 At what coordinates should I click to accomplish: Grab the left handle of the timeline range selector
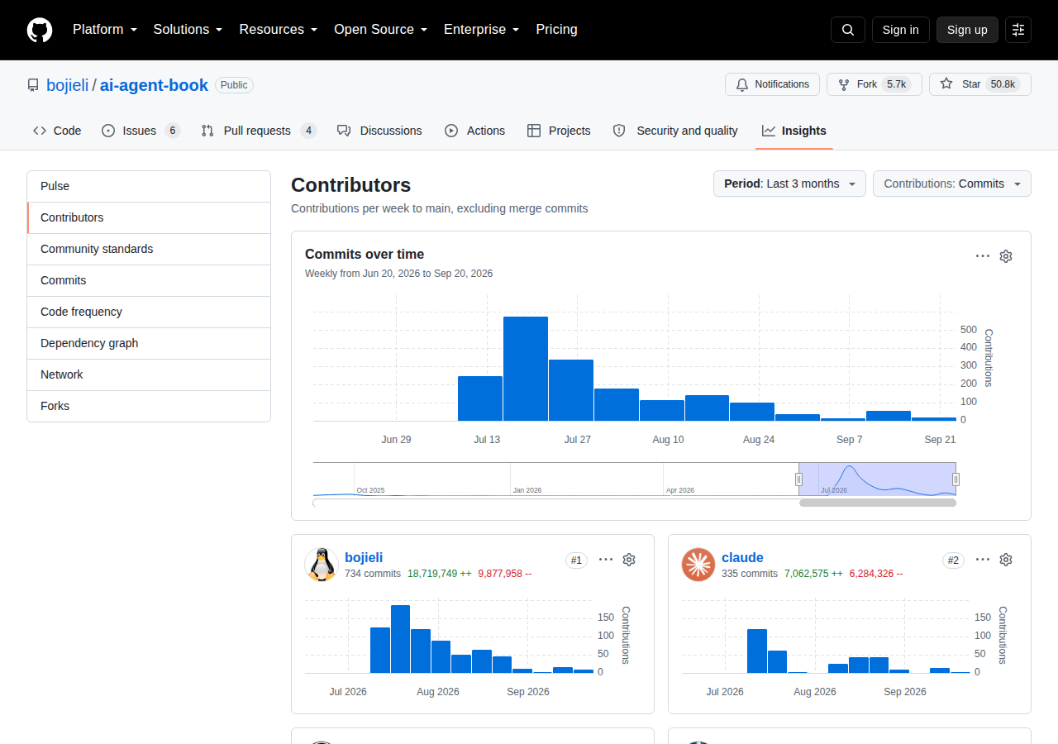coord(798,479)
